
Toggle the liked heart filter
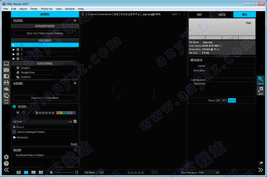coord(18,113)
